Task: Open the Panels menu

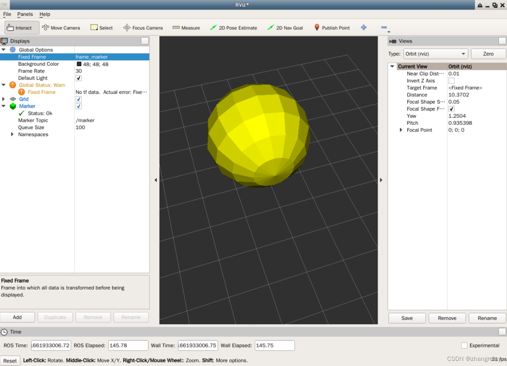Action: [x=25, y=14]
